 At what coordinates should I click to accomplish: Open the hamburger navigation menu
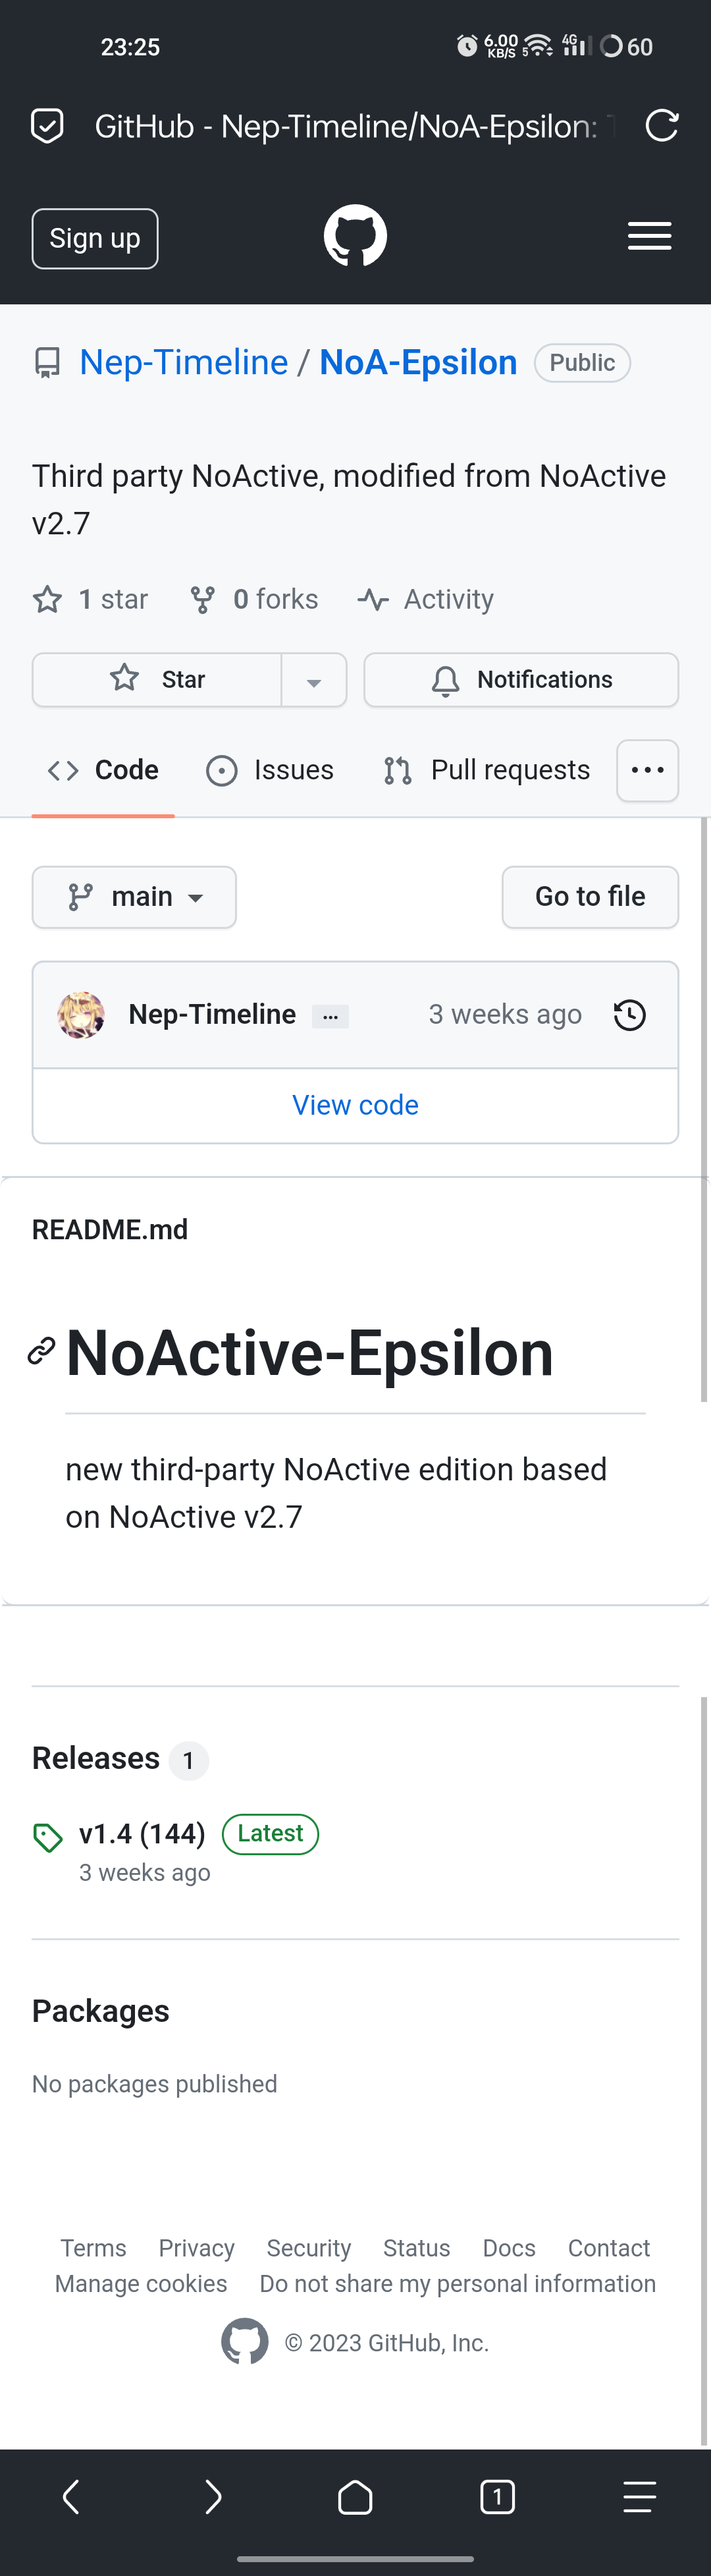[649, 237]
